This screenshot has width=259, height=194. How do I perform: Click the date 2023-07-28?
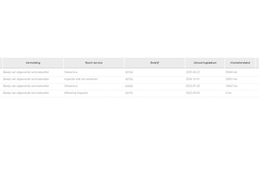pyautogui.click(x=193, y=86)
